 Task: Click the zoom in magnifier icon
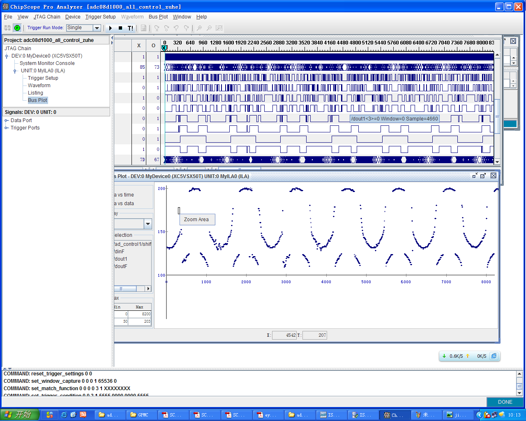pos(199,28)
